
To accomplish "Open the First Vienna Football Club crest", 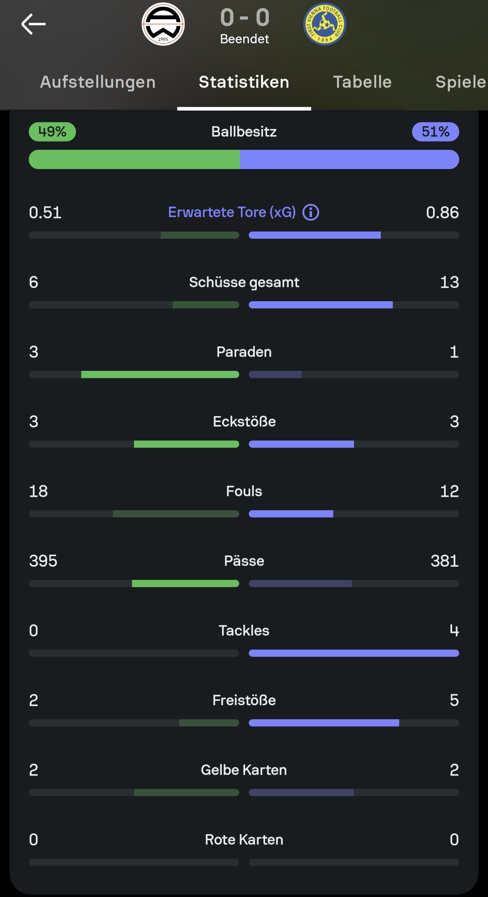I will tap(324, 24).
